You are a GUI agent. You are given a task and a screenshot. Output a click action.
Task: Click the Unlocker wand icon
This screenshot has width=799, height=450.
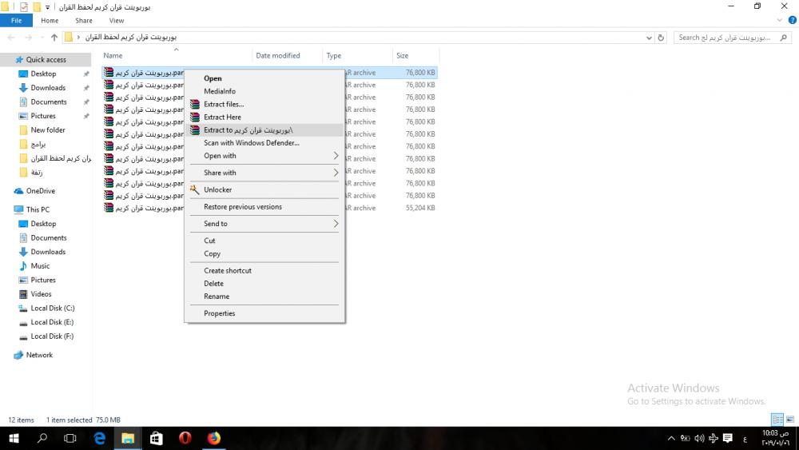click(x=194, y=189)
